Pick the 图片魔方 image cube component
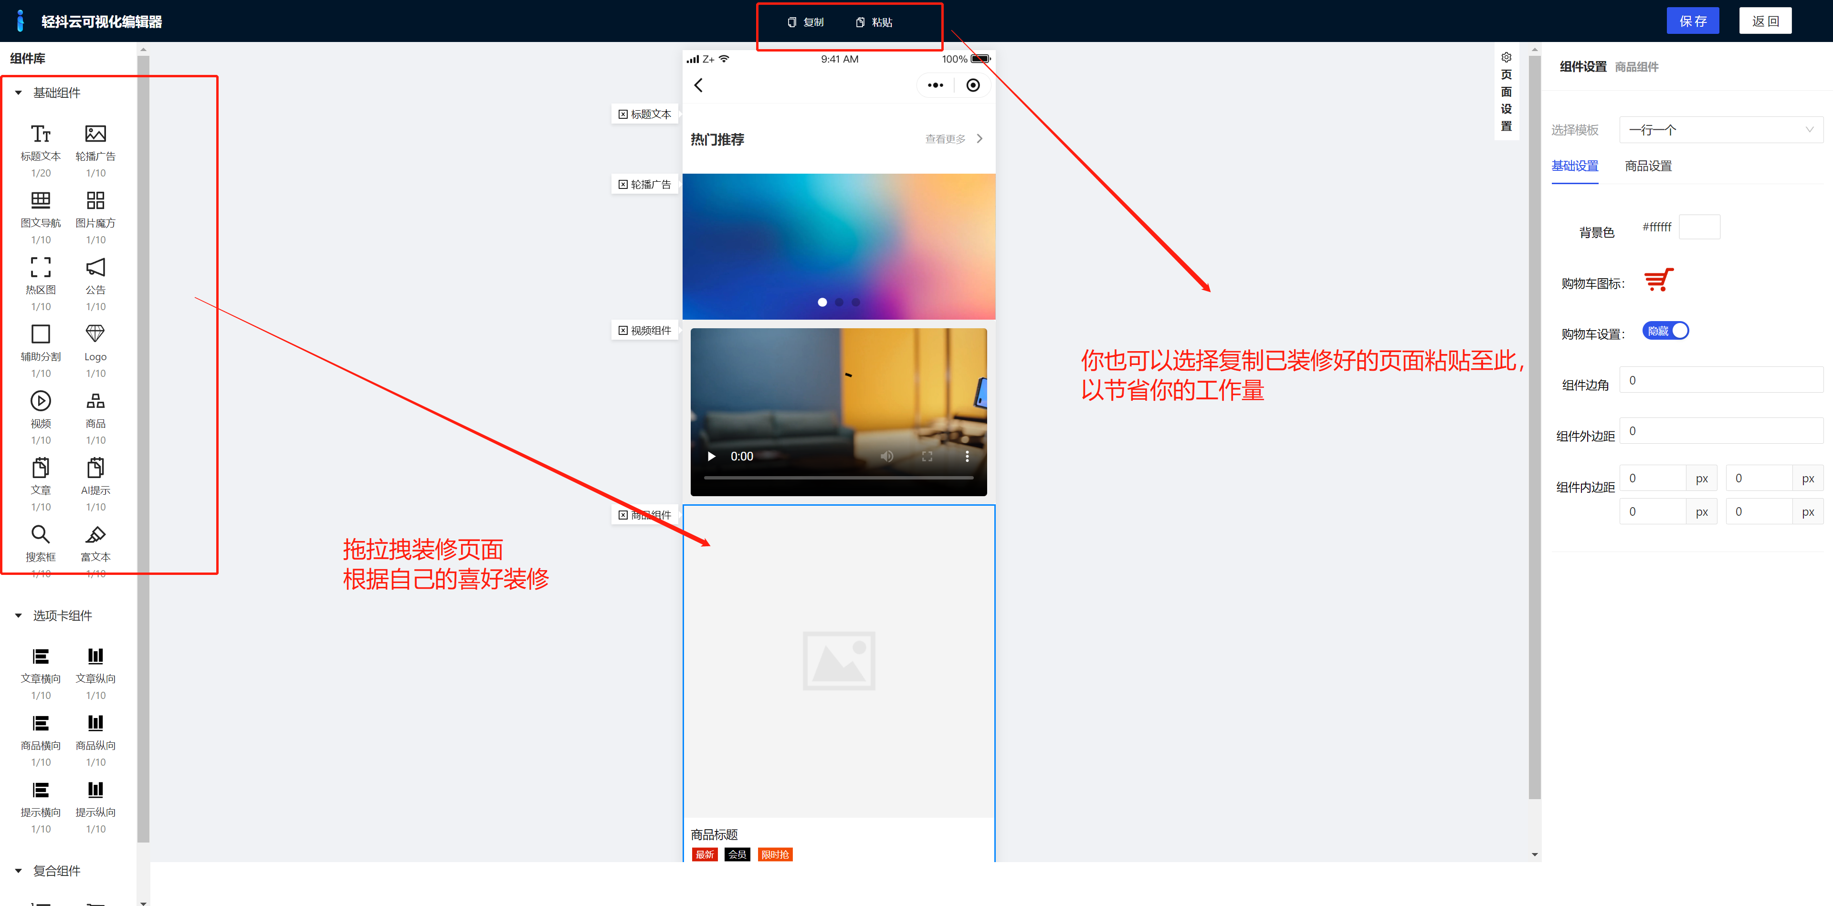The image size is (1833, 906). 95,217
